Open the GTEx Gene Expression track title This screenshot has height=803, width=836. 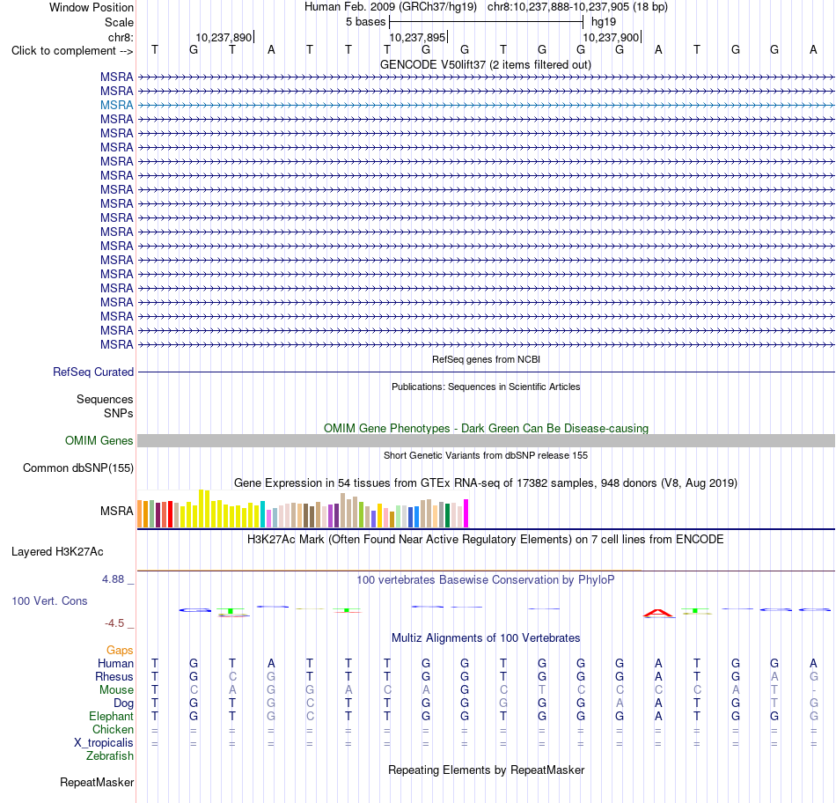(486, 483)
